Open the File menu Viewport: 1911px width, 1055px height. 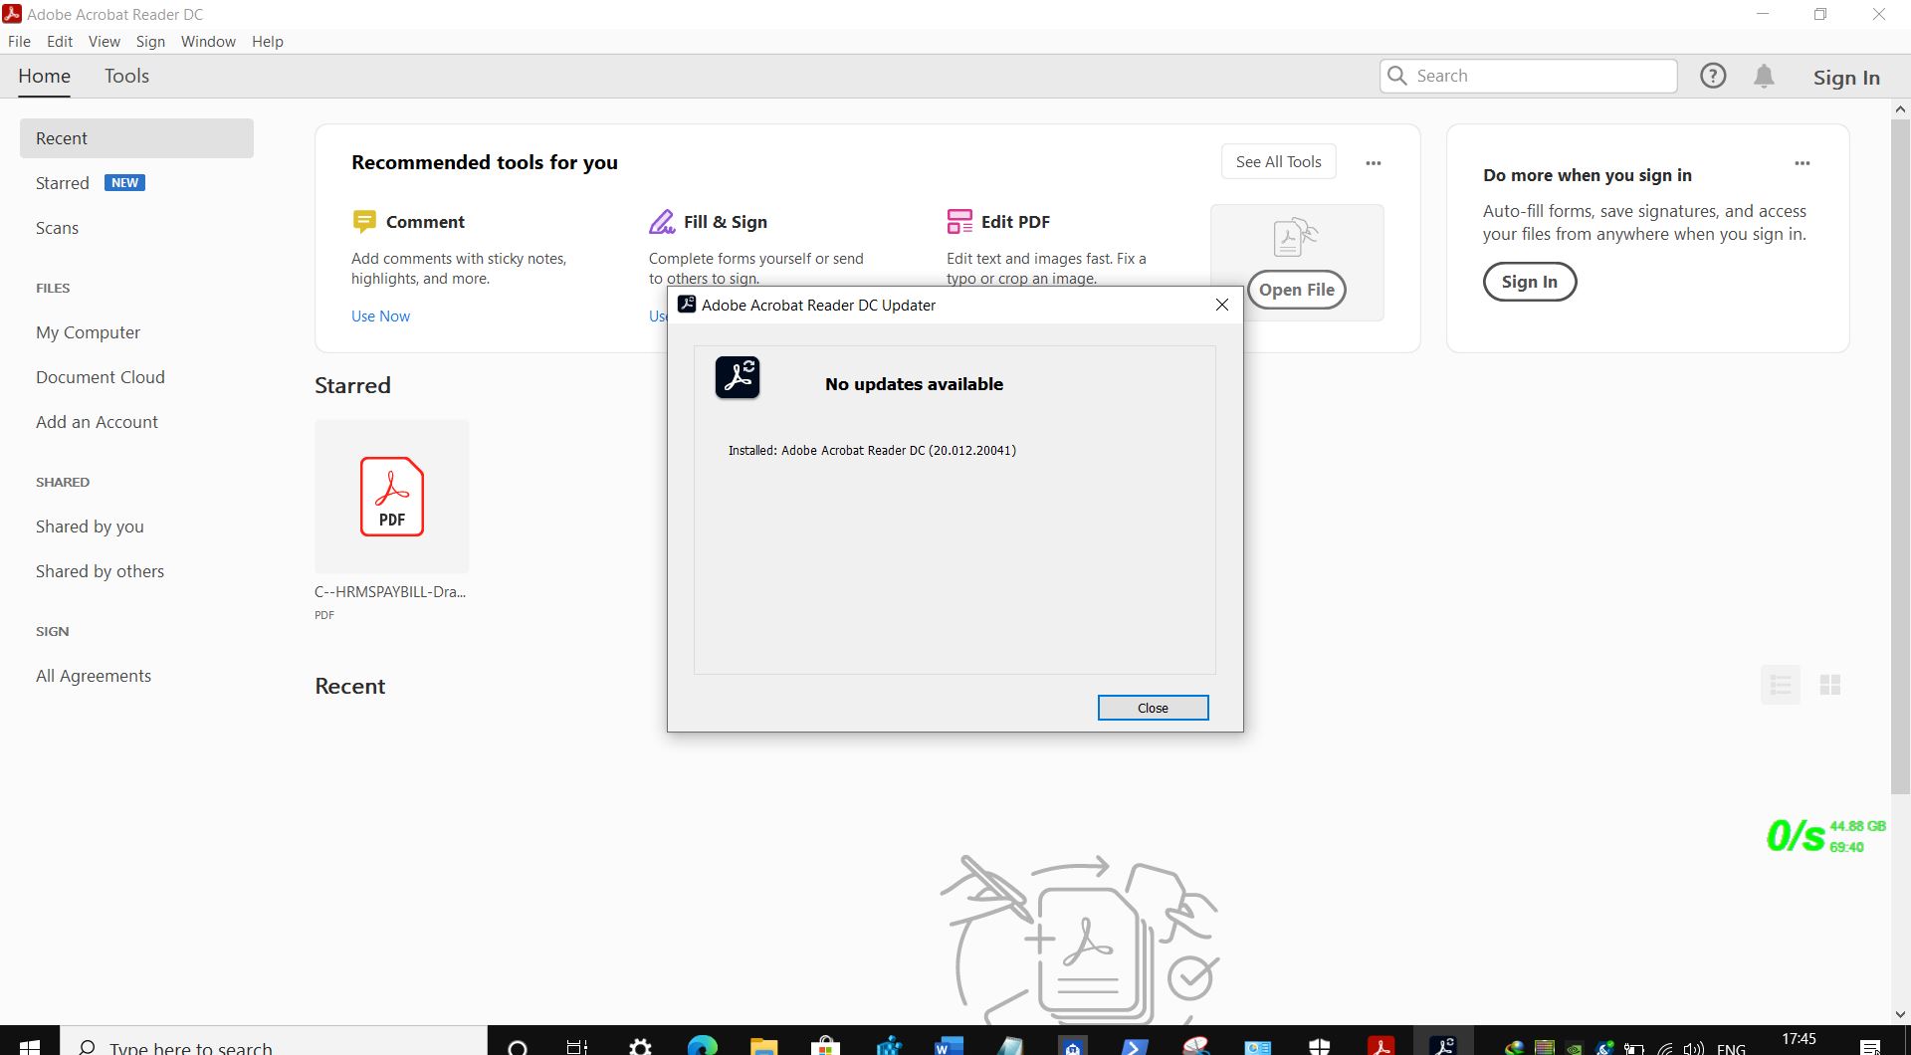coord(19,41)
